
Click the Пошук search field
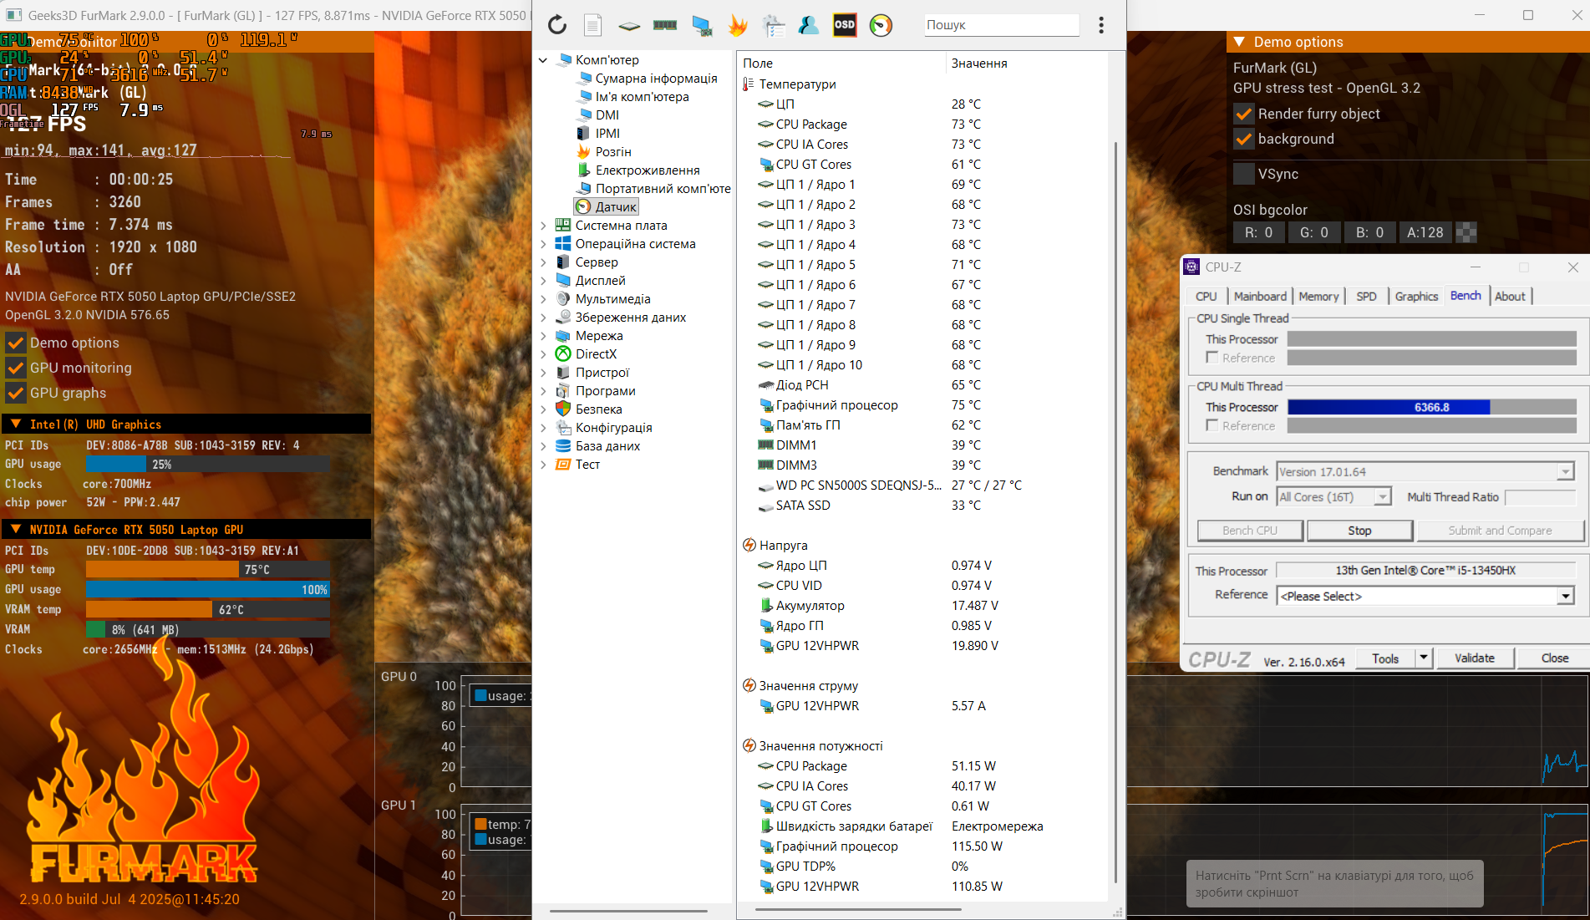pos(1001,25)
